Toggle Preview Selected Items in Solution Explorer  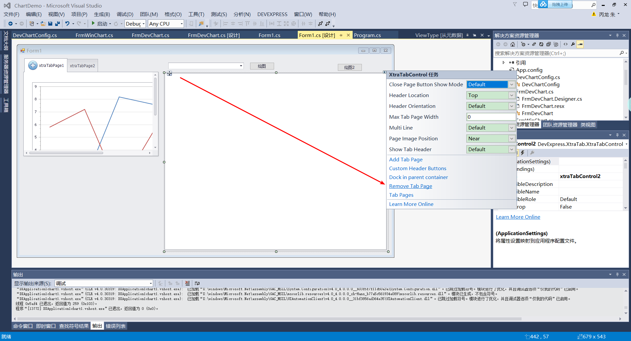tap(580, 44)
